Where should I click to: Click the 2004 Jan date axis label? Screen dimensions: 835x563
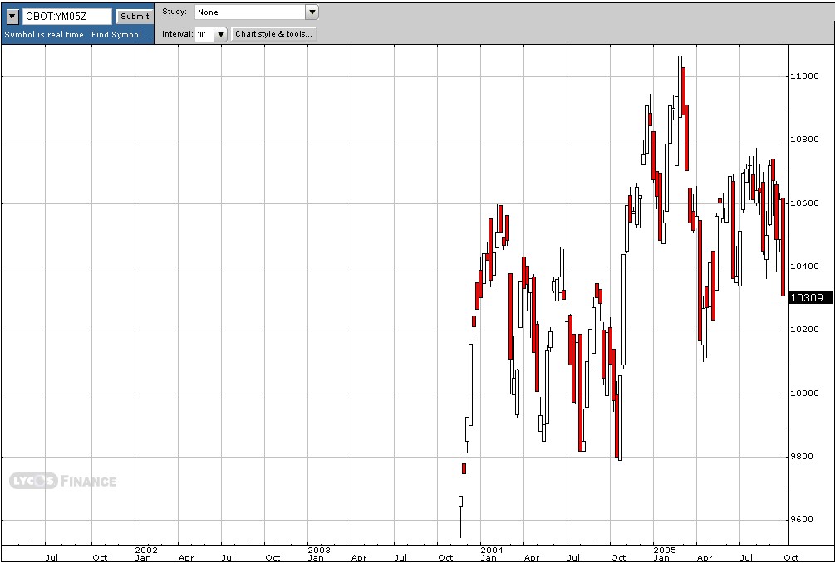(x=491, y=554)
